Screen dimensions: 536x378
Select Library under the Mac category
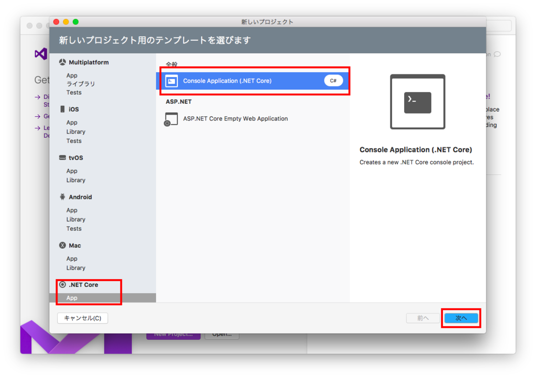coord(75,268)
